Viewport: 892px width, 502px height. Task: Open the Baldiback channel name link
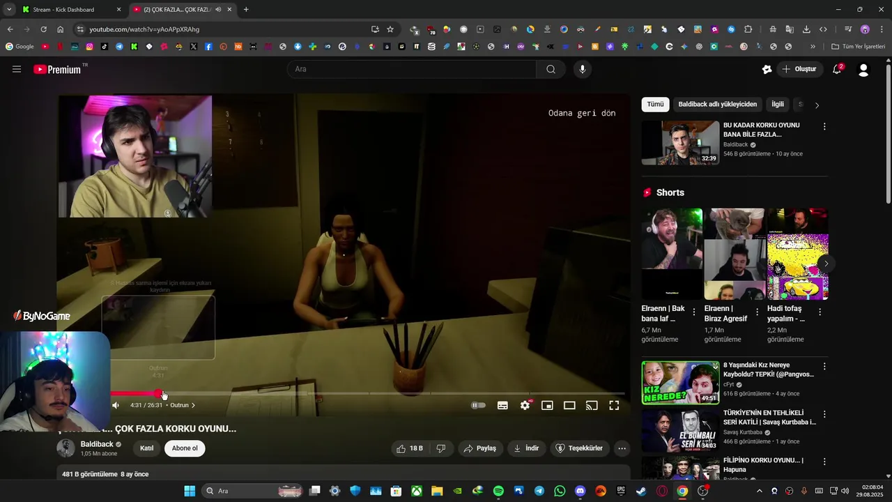click(97, 444)
